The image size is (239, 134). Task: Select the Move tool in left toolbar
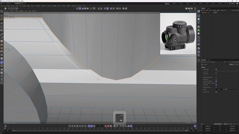click(1, 23)
